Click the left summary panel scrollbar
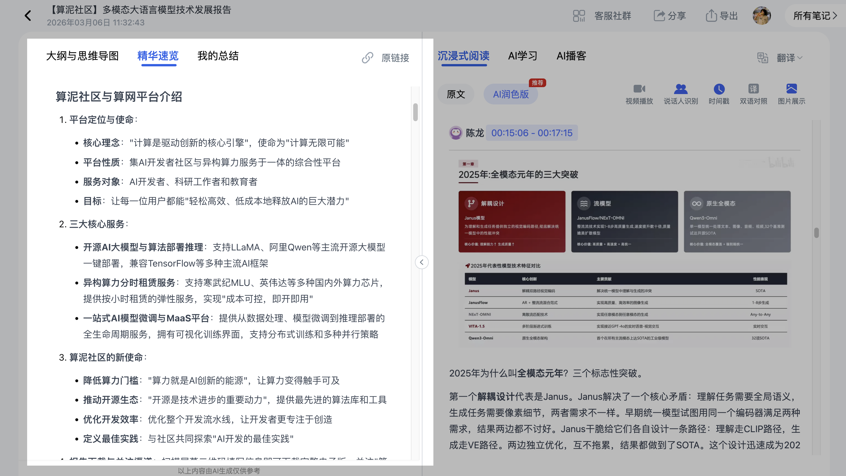 415,112
